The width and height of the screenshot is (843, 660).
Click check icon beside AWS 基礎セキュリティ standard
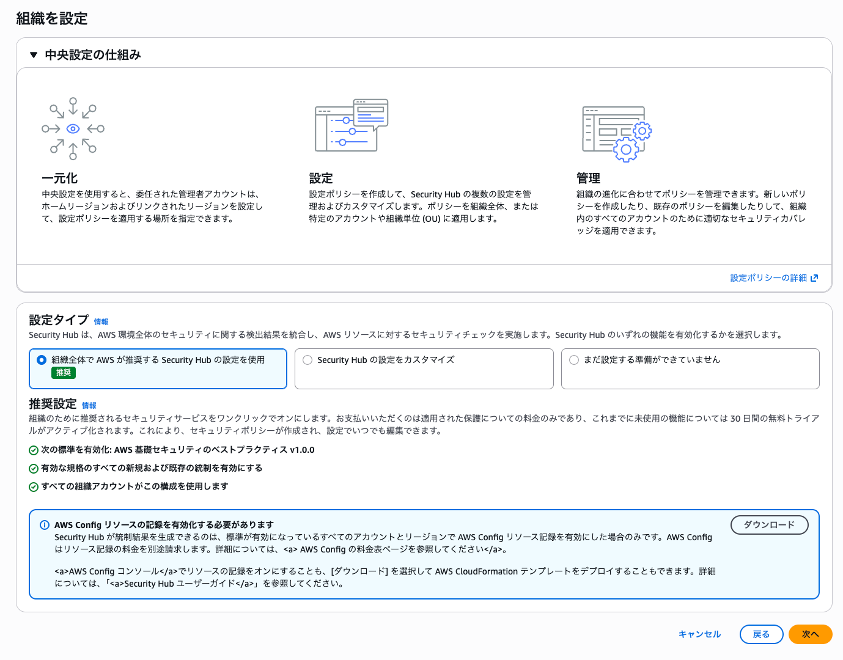pyautogui.click(x=34, y=450)
